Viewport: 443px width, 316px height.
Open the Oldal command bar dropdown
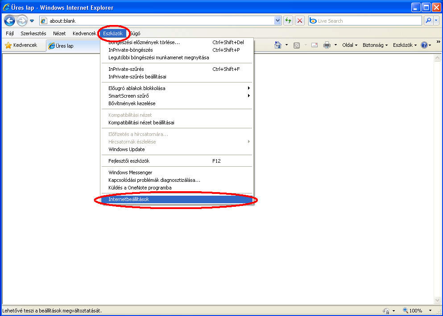(350, 45)
